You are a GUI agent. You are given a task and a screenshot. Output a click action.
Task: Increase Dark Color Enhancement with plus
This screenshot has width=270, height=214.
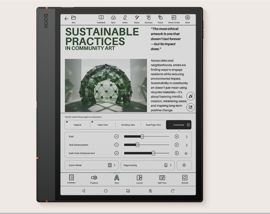click(177, 153)
